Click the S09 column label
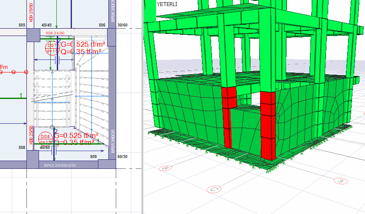The width and height of the screenshot is (365, 214). 93,156
